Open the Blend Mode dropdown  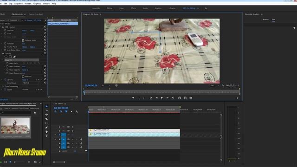coord(31,83)
